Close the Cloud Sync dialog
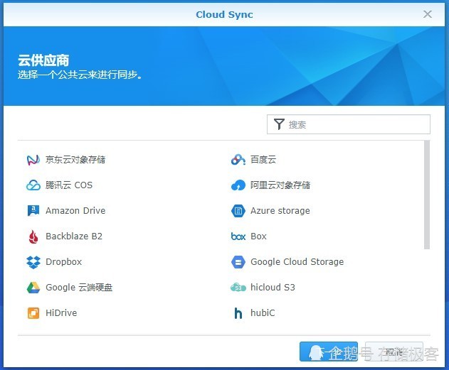The width and height of the screenshot is (449, 370). [x=428, y=14]
